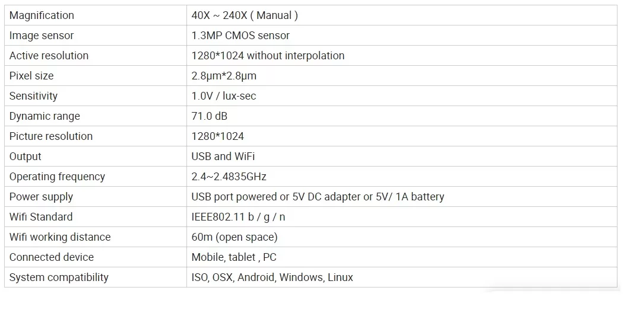
Task: Click the Pixel size label
Action: [31, 76]
